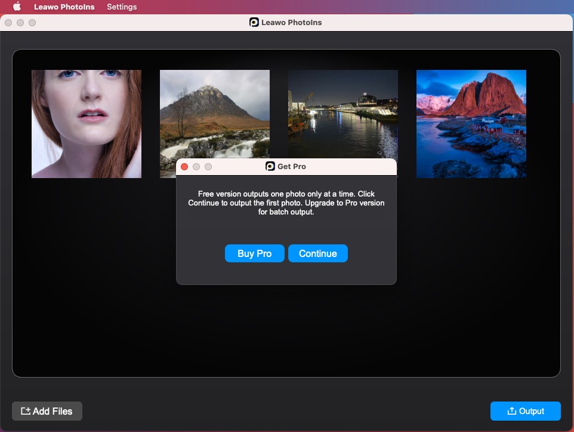Click the Get Pro dialog logo icon

click(270, 167)
